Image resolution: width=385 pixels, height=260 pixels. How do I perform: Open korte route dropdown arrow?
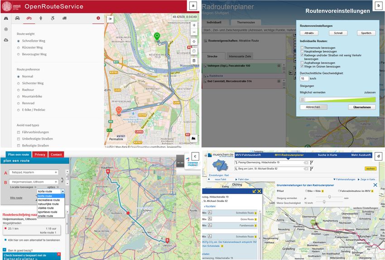pos(63,191)
